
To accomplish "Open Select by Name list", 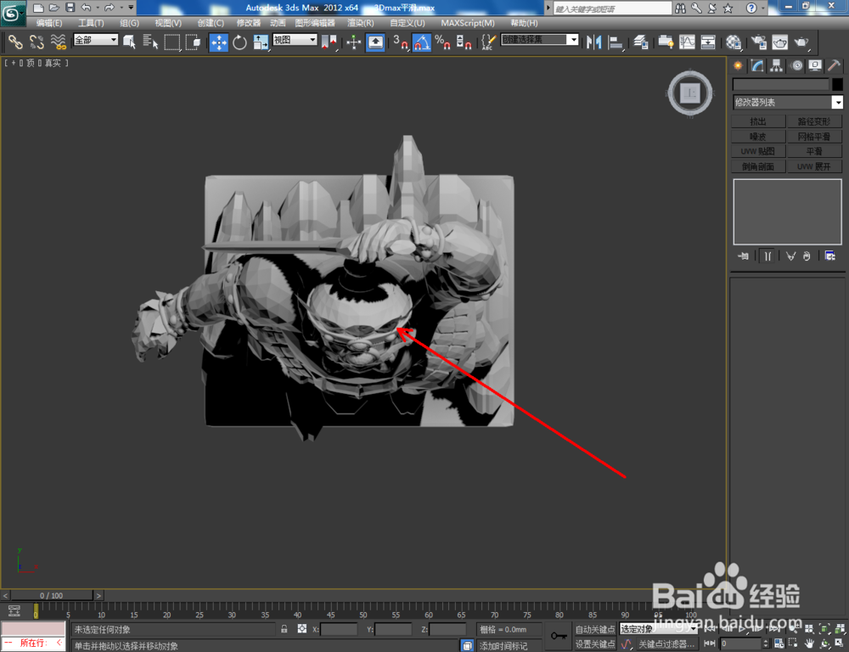I will point(150,42).
